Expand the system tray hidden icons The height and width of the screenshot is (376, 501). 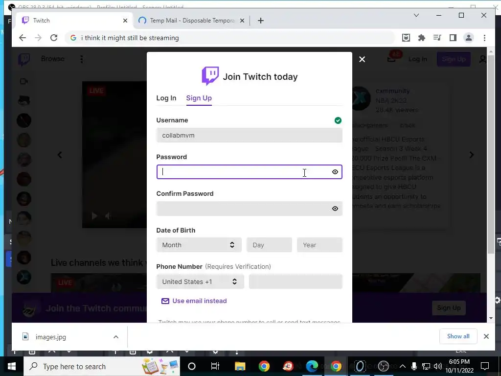point(403,366)
